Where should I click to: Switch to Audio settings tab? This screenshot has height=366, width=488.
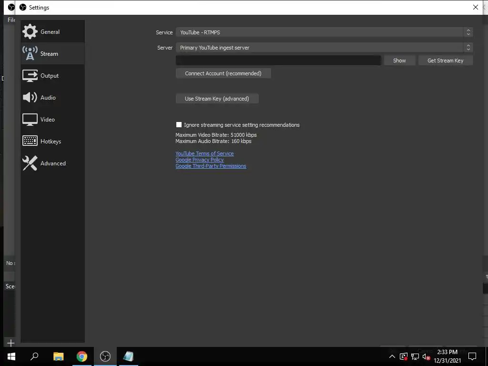[52, 97]
